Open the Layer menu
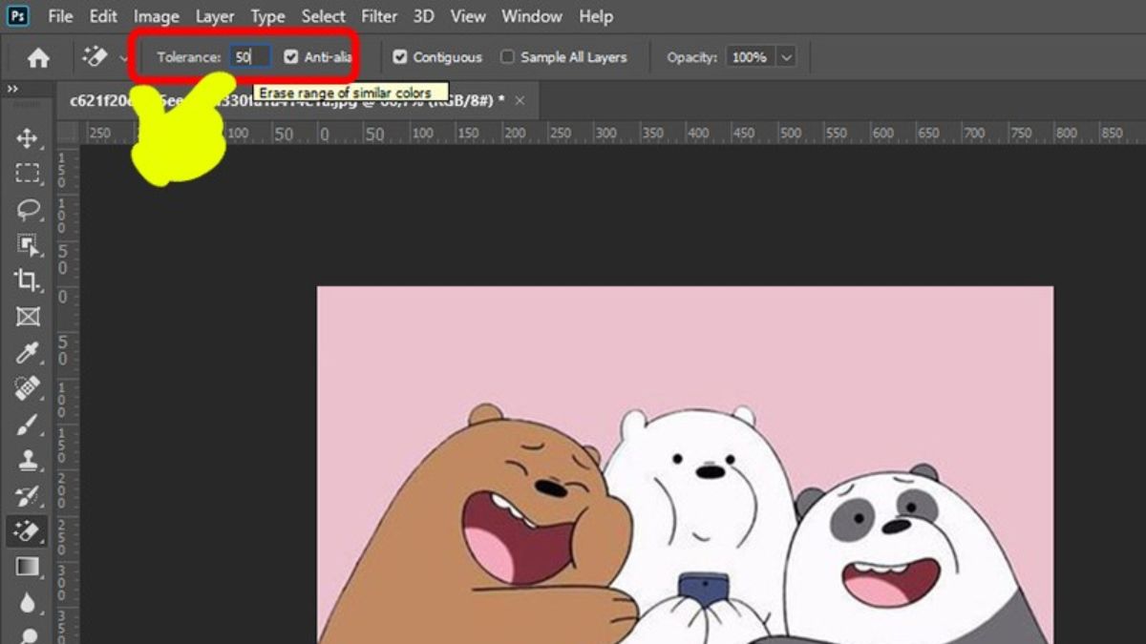Image resolution: width=1146 pixels, height=644 pixels. point(215,16)
